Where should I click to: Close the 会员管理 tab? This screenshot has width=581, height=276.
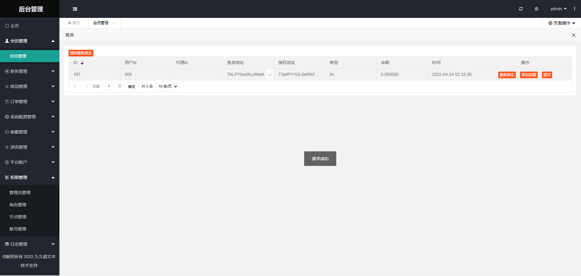click(114, 23)
